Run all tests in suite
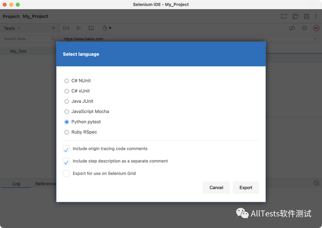Viewport: 322px width, 228px height. 66,28
